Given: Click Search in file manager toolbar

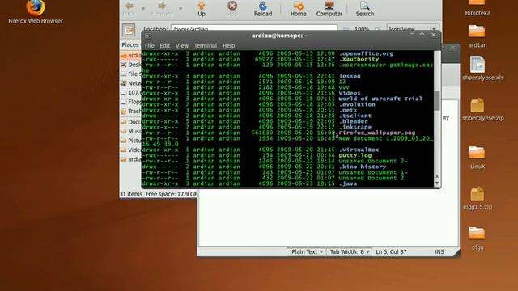Looking at the screenshot, I should coord(365,9).
